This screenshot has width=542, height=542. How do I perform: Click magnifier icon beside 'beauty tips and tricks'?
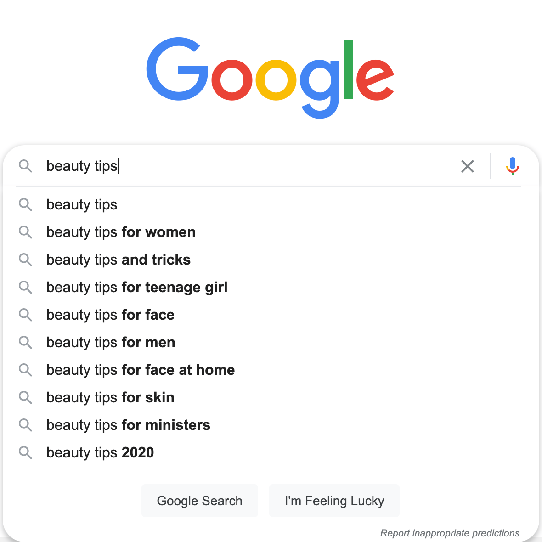click(x=26, y=260)
